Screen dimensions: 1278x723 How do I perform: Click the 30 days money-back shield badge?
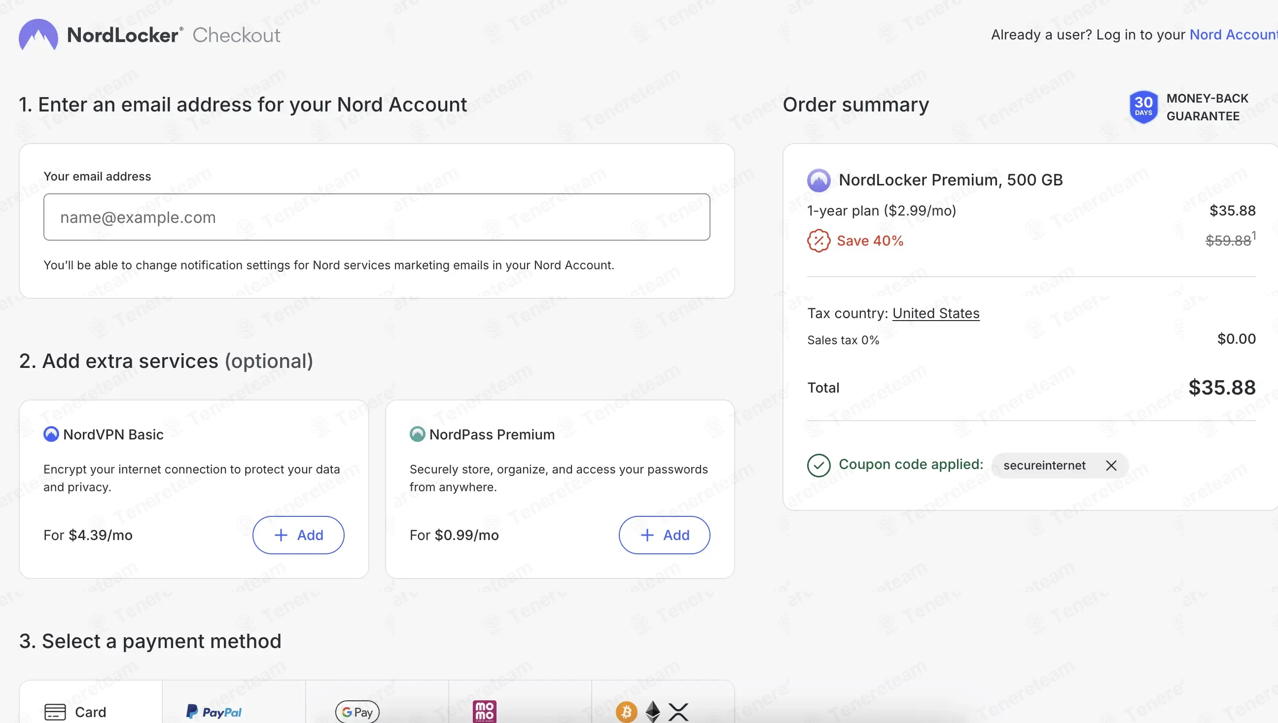click(1143, 107)
